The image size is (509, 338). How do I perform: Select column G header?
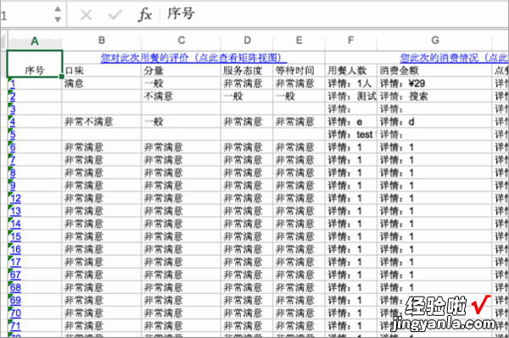click(435, 41)
